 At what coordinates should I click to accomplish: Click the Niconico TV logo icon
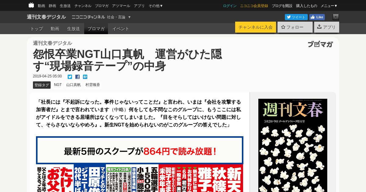point(31,5)
